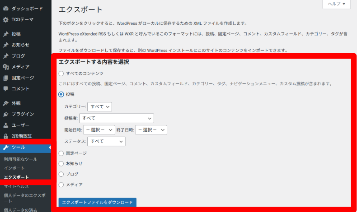Open the 開始日時 dropdown
This screenshot has width=357, height=212.
click(99, 130)
